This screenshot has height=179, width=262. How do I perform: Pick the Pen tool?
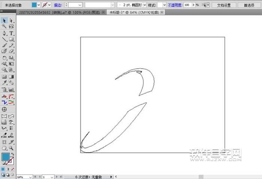(4, 33)
